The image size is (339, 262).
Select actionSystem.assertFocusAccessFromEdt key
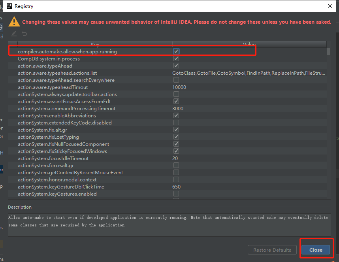coord(64,102)
